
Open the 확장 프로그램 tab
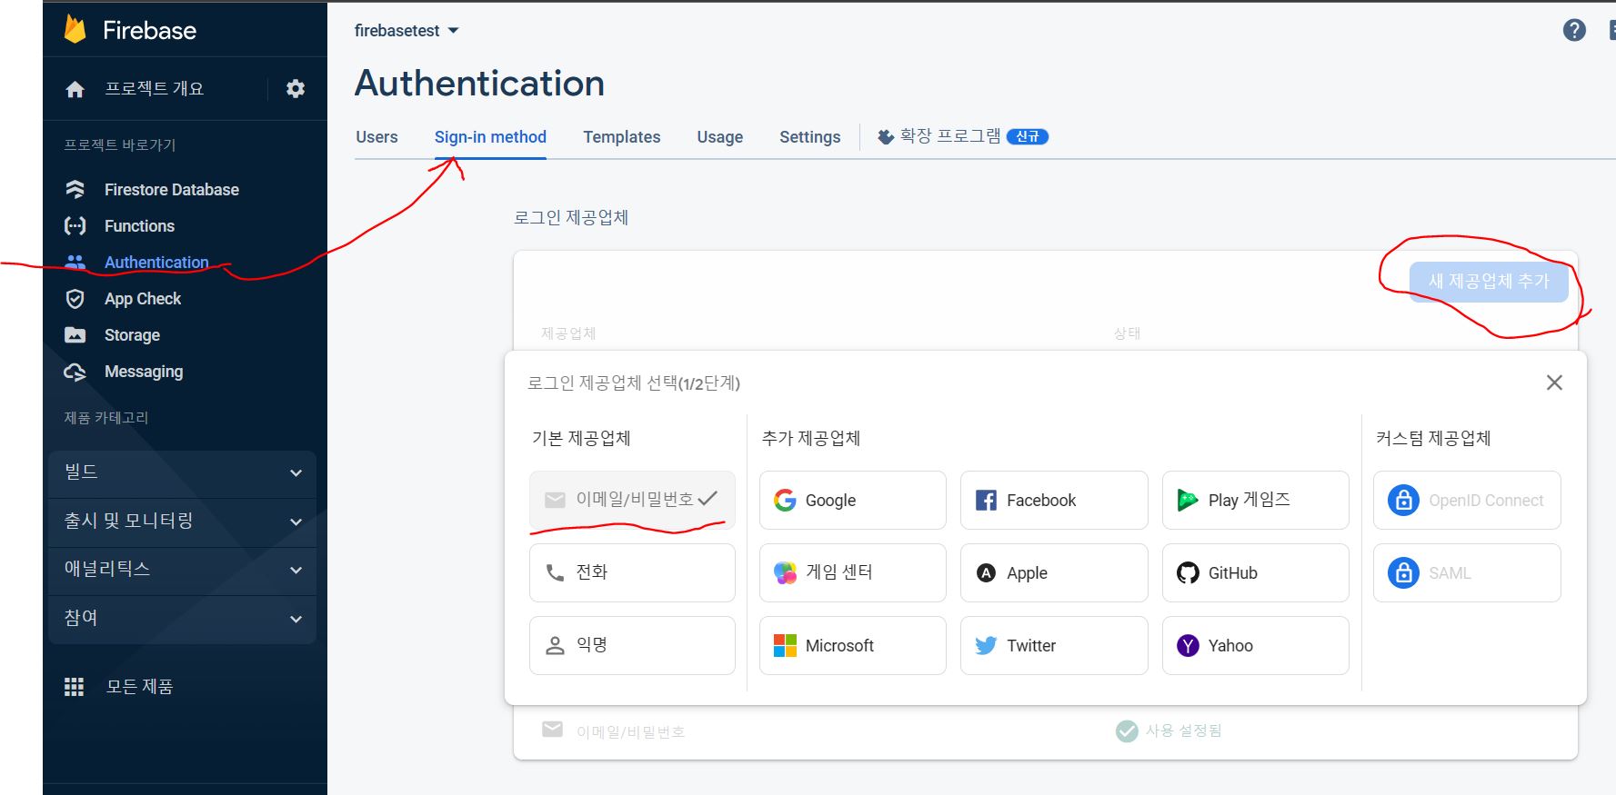pos(962,137)
